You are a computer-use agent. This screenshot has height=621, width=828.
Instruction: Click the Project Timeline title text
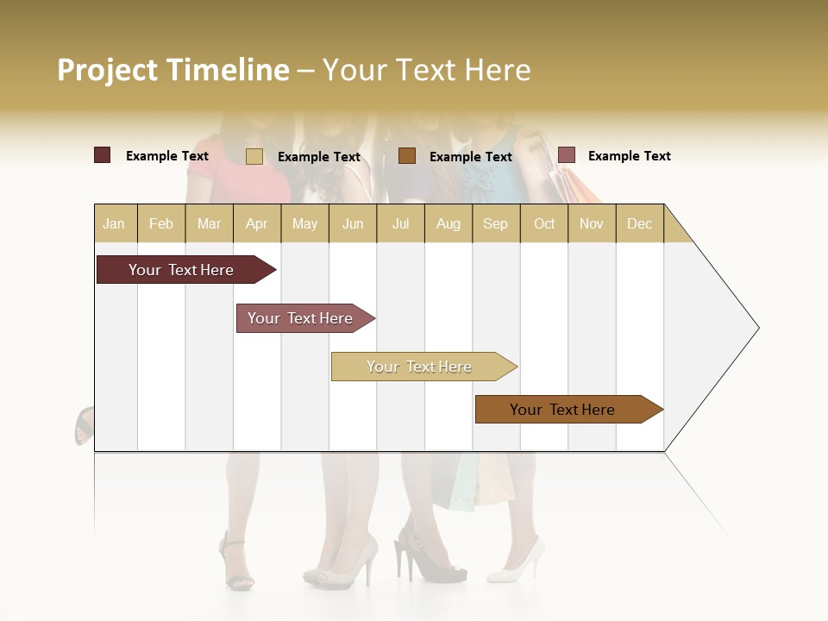(172, 70)
